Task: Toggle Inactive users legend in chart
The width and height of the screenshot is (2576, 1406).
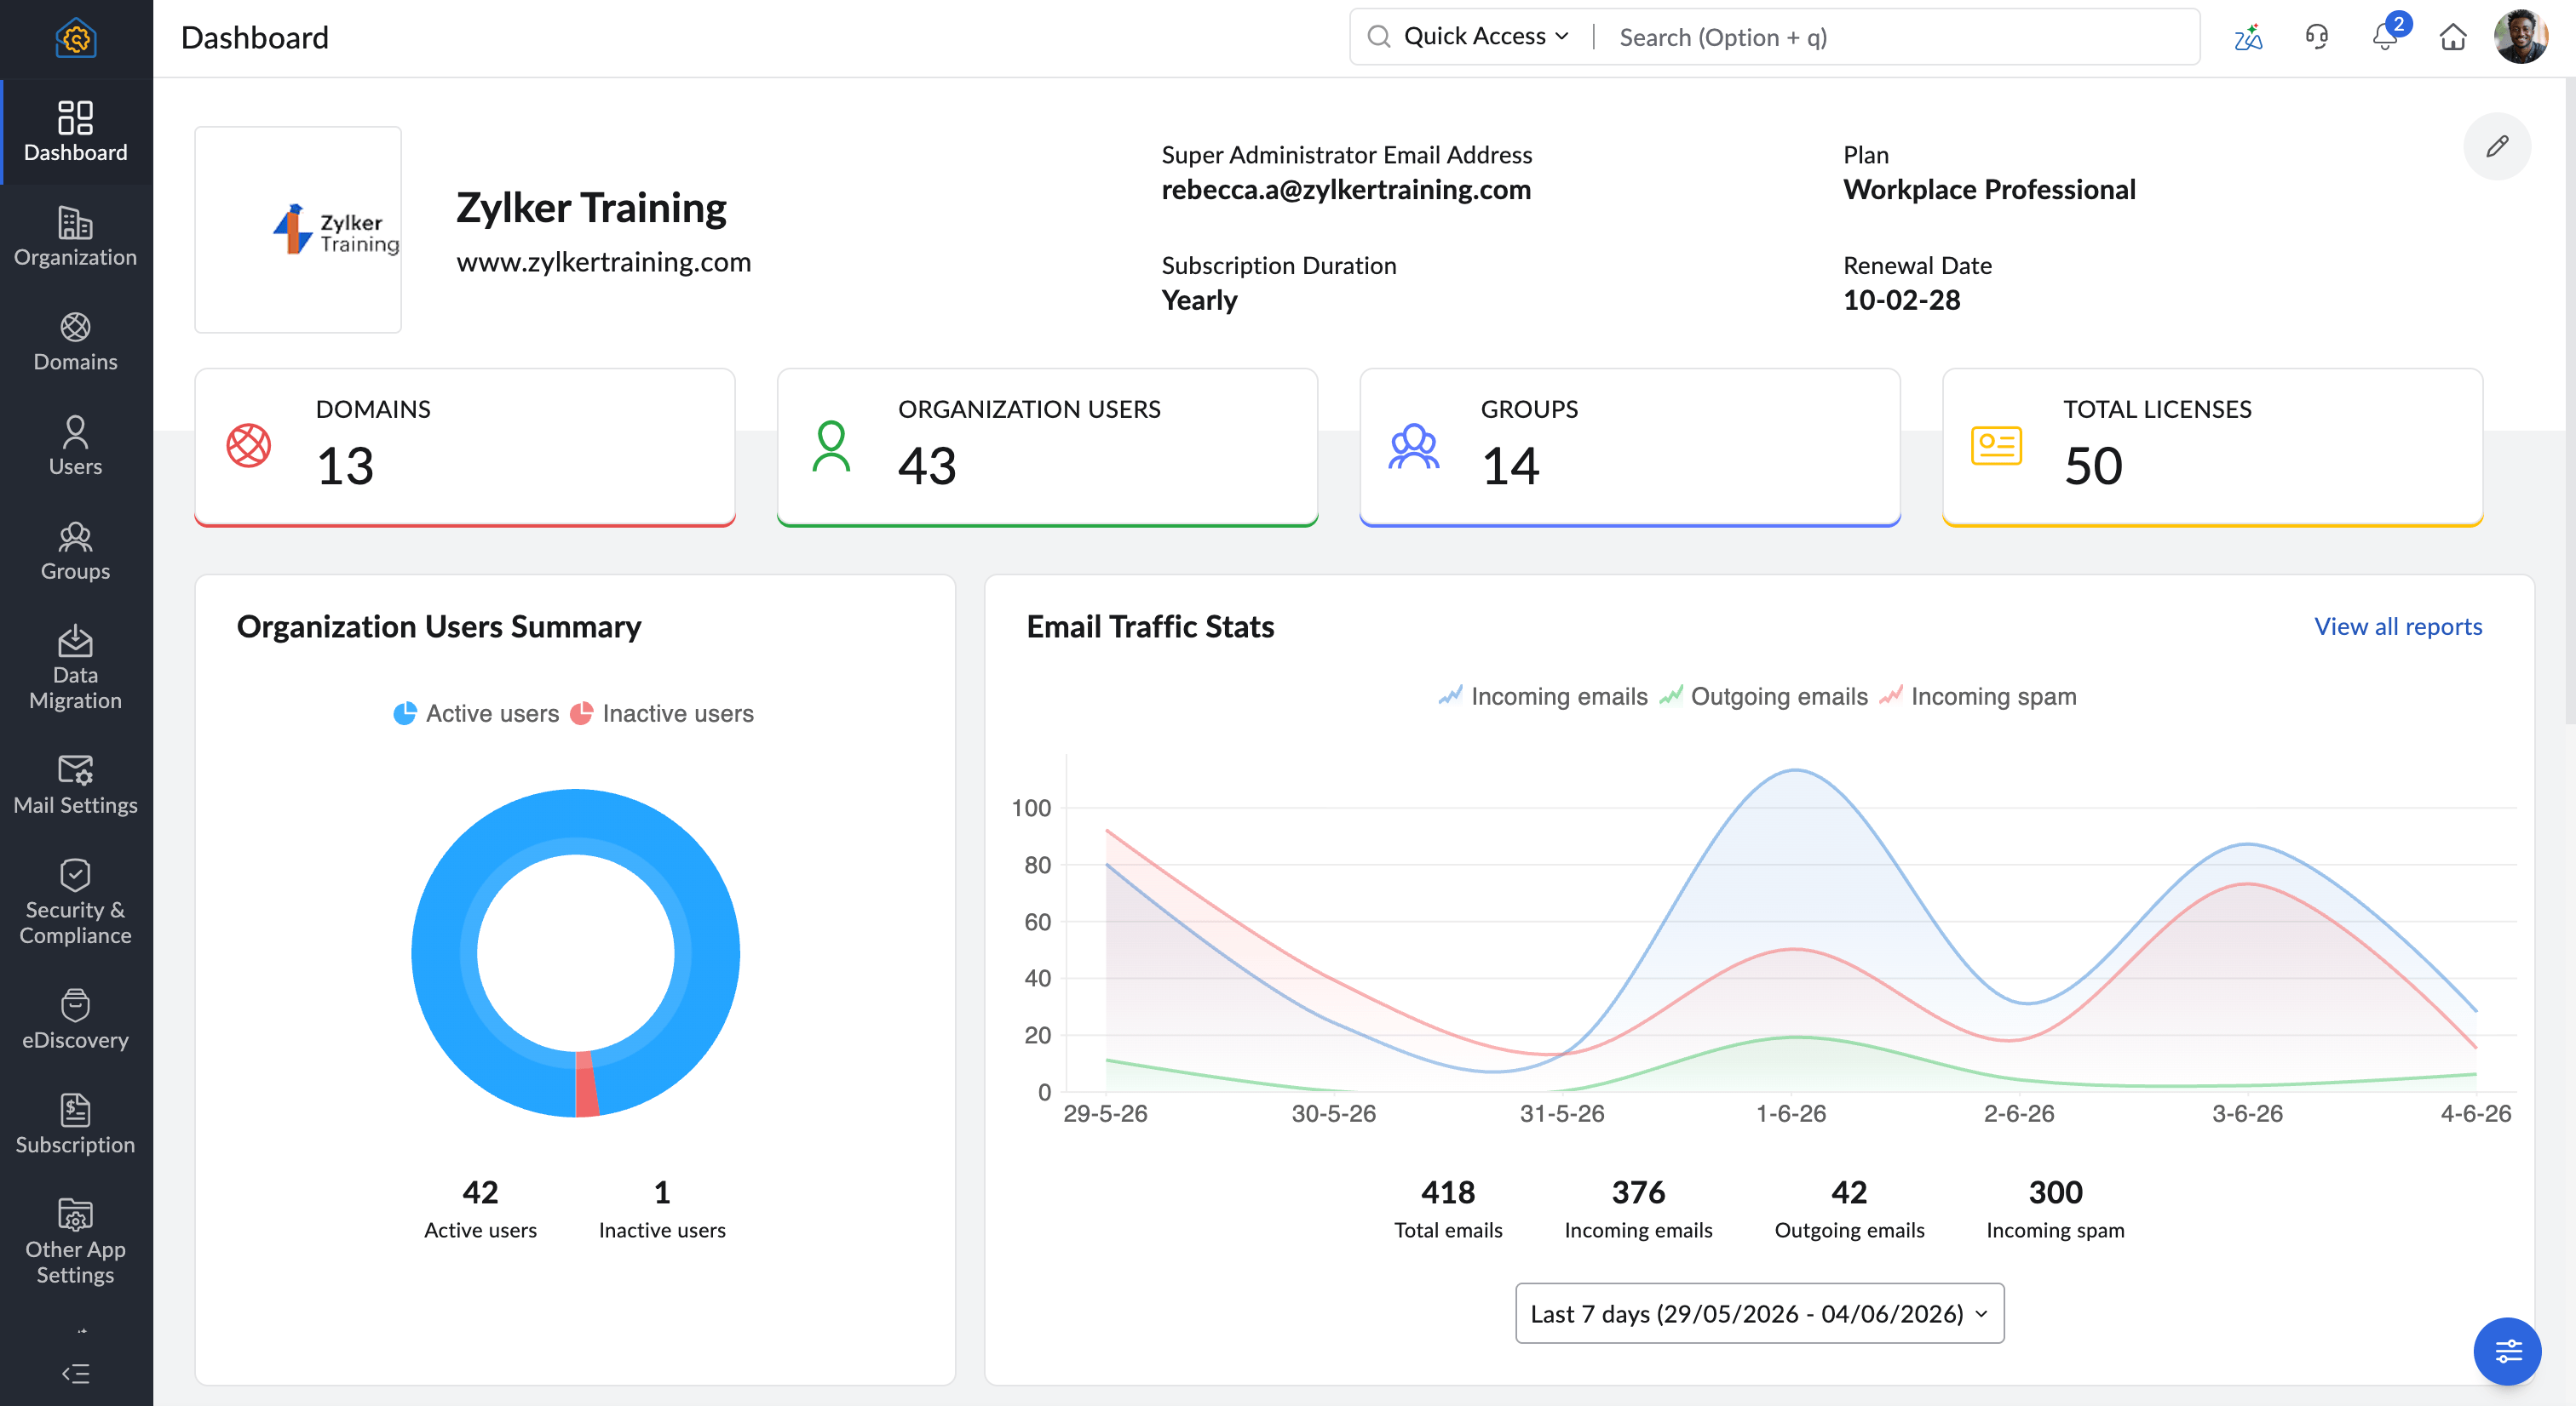Action: (662, 713)
